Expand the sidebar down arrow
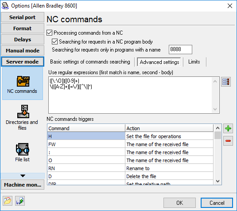 click(23, 175)
